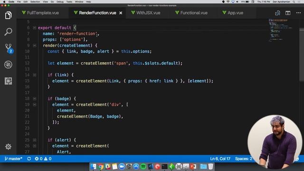Click 'render-function' string on line 7
Viewport: 304px width, 171px height.
pyautogui.click(x=77, y=34)
